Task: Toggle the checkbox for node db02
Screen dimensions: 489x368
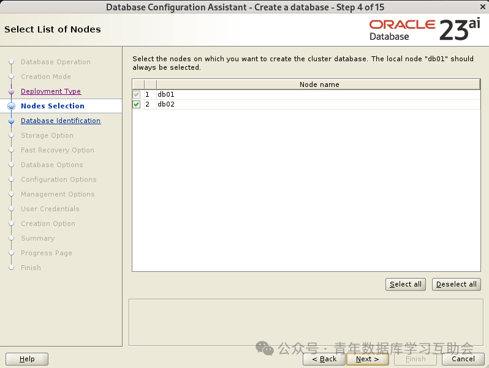Action: [136, 104]
